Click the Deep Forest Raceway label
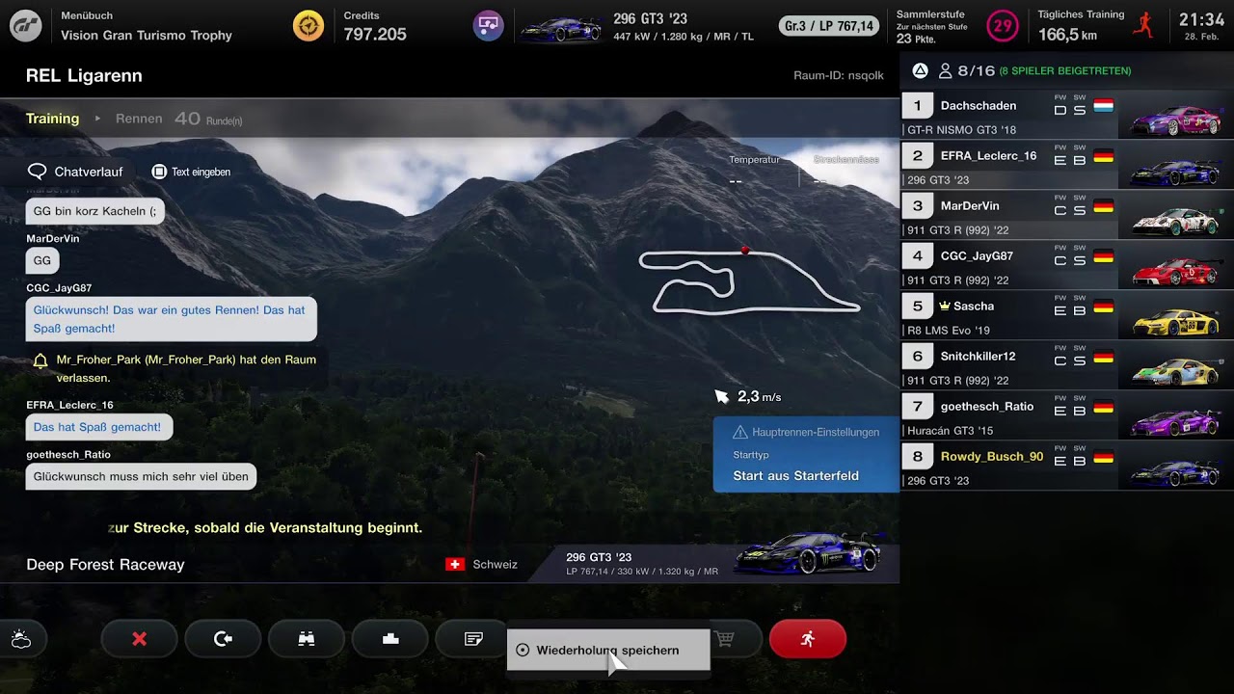The image size is (1234, 694). pos(105,565)
